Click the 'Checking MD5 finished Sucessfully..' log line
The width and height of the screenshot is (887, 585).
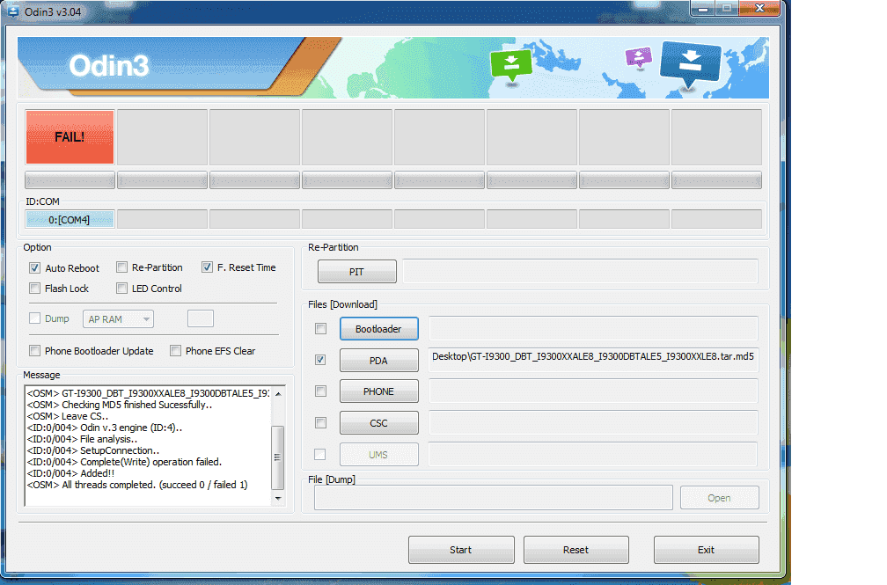click(x=120, y=405)
